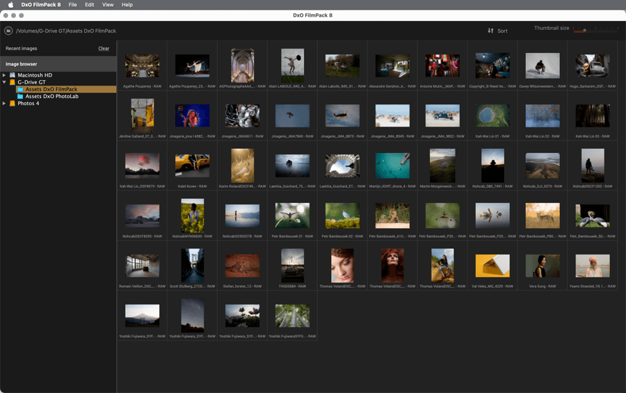Click the Assets DxO PhotoLab folder icon
This screenshot has width=626, height=393.
pos(21,97)
